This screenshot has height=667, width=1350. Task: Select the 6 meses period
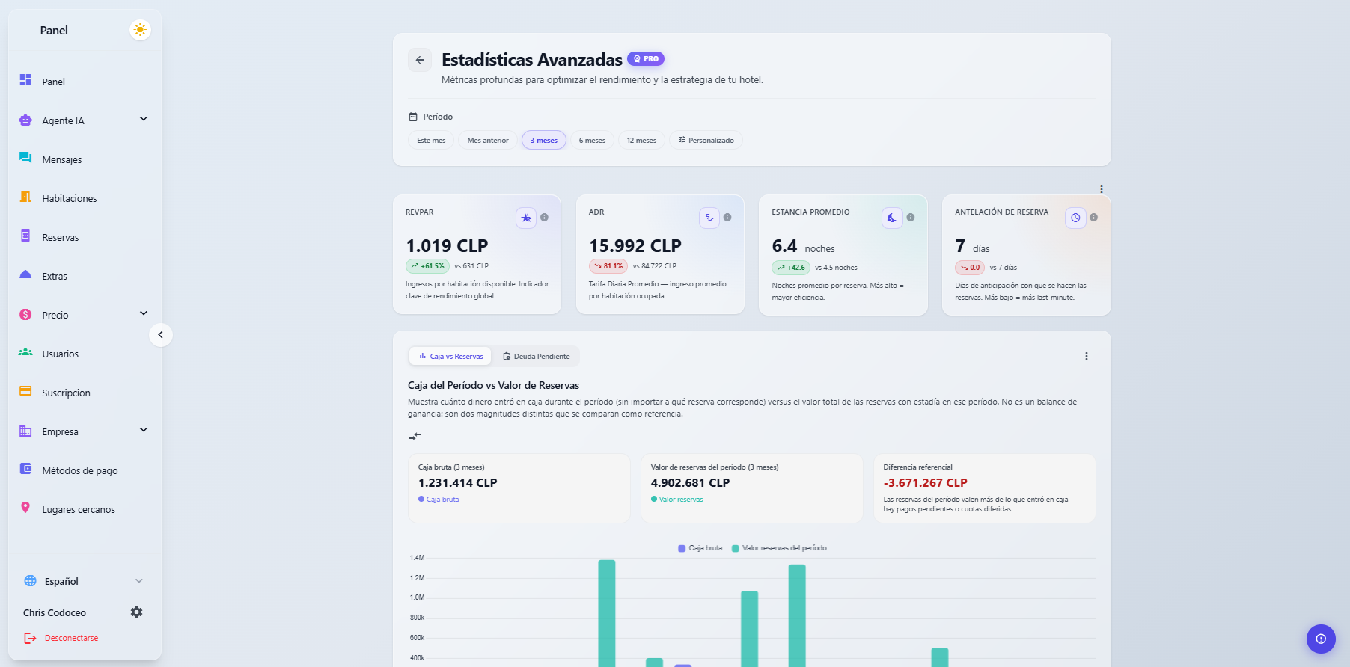pos(592,141)
